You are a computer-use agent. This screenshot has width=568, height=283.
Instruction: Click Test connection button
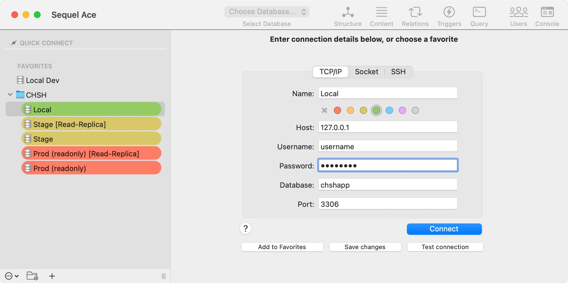coord(445,247)
